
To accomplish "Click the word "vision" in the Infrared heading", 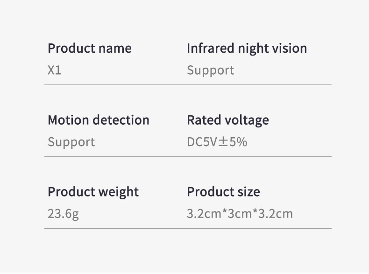I will [x=289, y=49].
